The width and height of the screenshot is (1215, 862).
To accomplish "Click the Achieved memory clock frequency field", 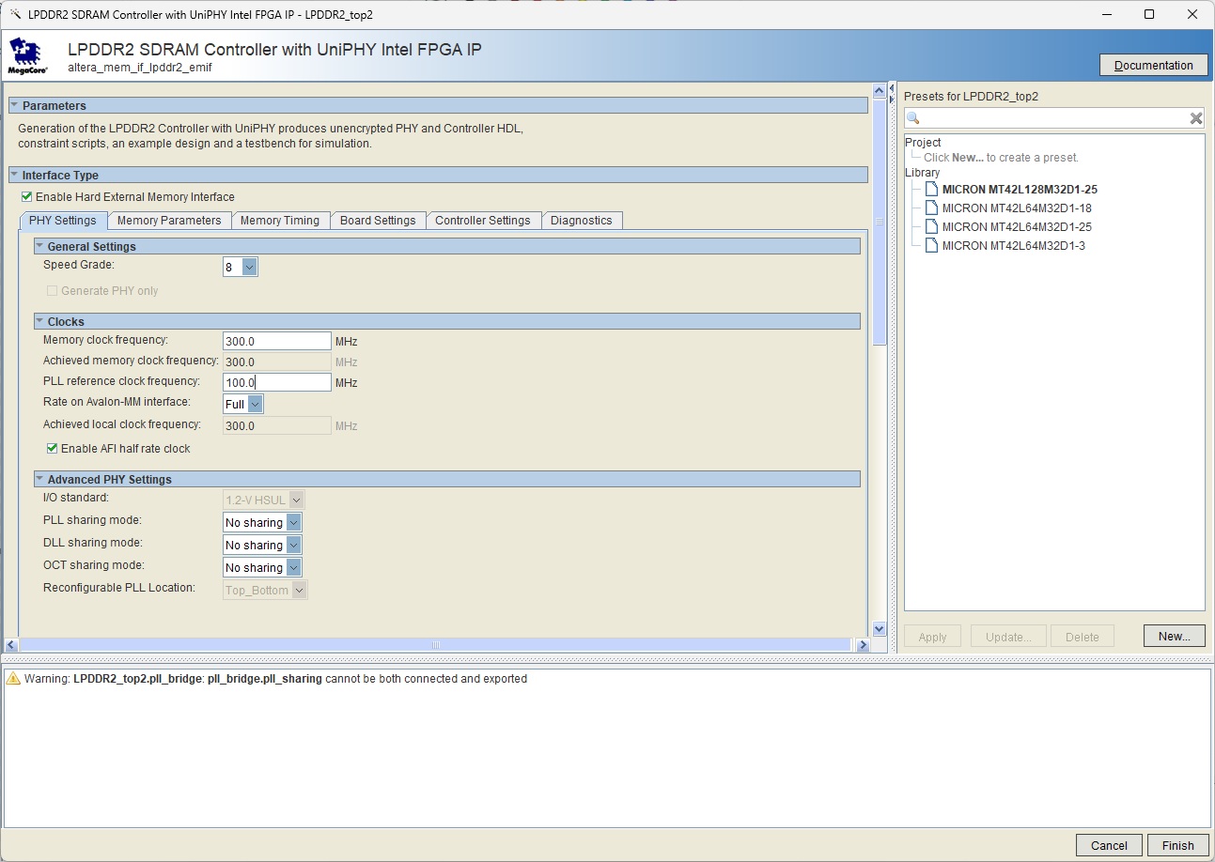I will [277, 362].
